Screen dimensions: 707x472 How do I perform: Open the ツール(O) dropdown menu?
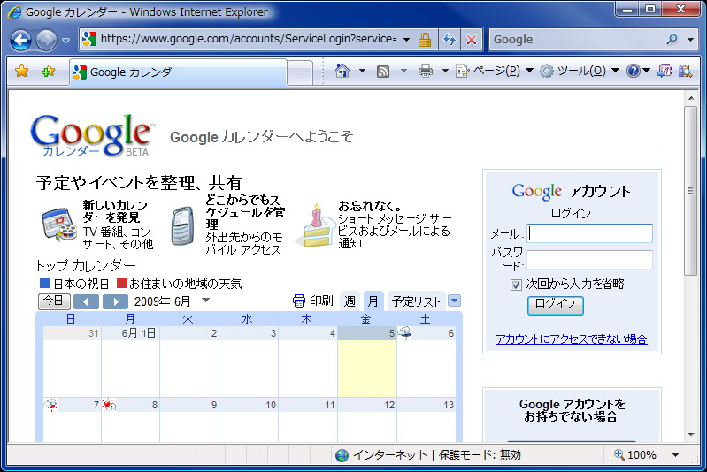tap(580, 72)
